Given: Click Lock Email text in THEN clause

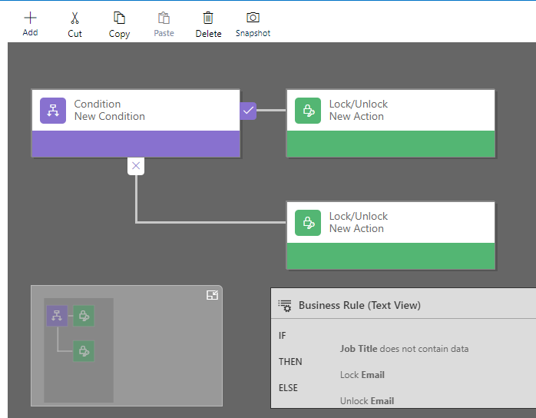Looking at the screenshot, I should pyautogui.click(x=362, y=375).
